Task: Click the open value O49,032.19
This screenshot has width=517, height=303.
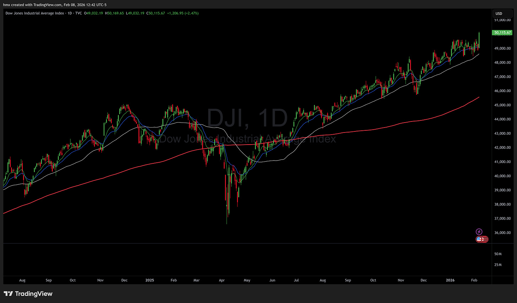Action: pyautogui.click(x=93, y=13)
